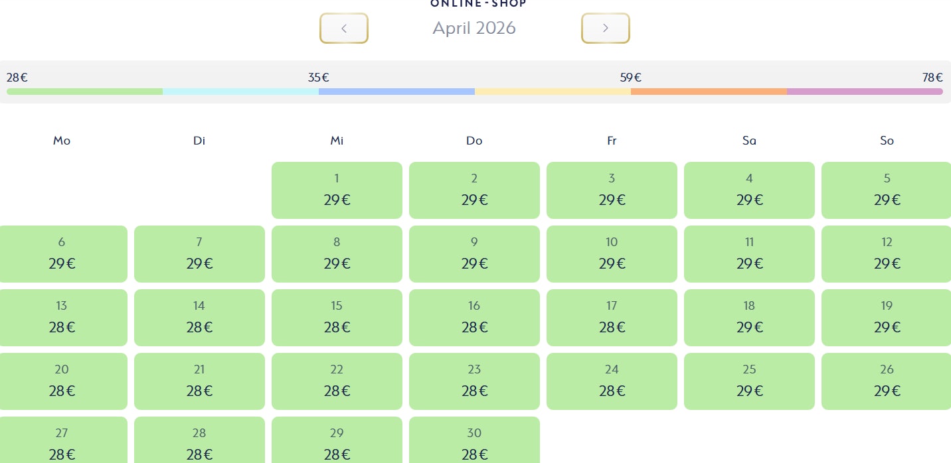Click the April 2026 month label
The width and height of the screenshot is (951, 463).
tap(474, 29)
